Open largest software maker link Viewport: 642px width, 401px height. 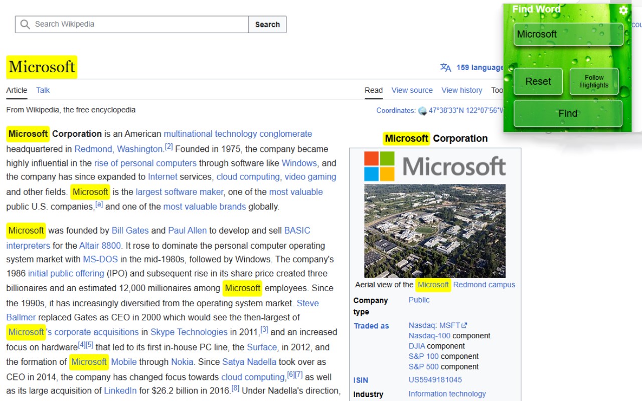(180, 192)
